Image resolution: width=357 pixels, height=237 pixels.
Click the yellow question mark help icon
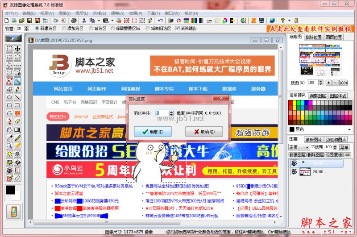pos(282,21)
